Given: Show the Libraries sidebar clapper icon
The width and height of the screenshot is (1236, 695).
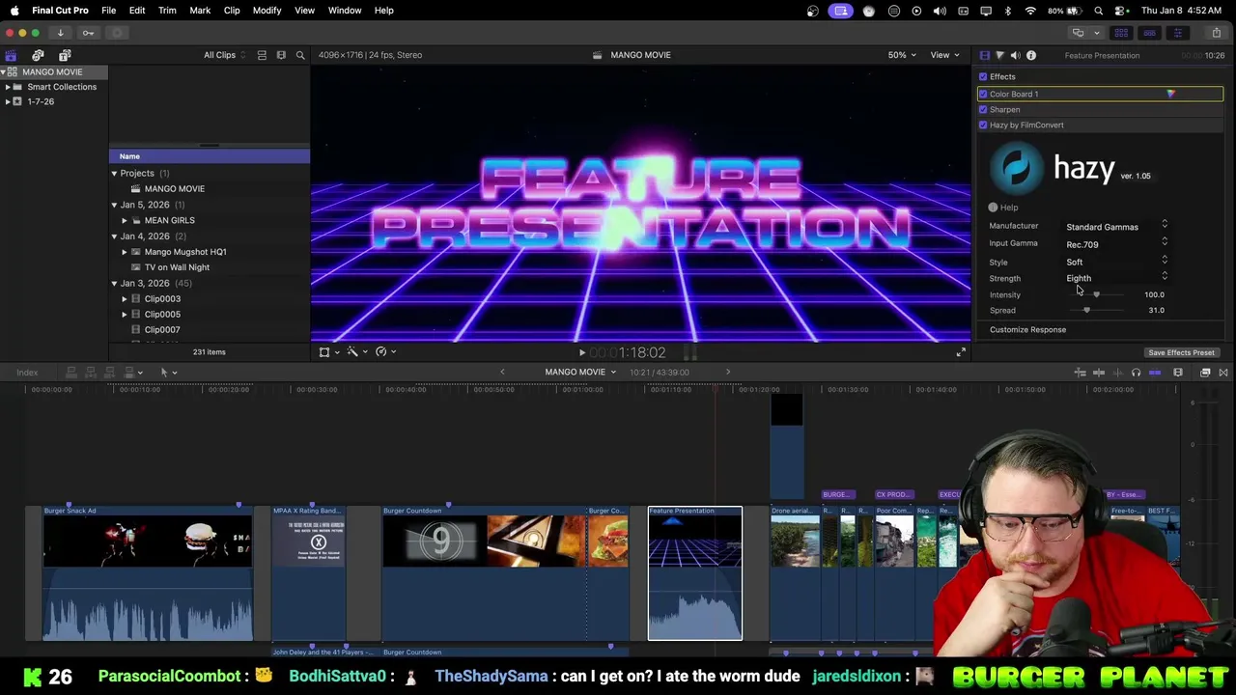Looking at the screenshot, I should pos(11,55).
